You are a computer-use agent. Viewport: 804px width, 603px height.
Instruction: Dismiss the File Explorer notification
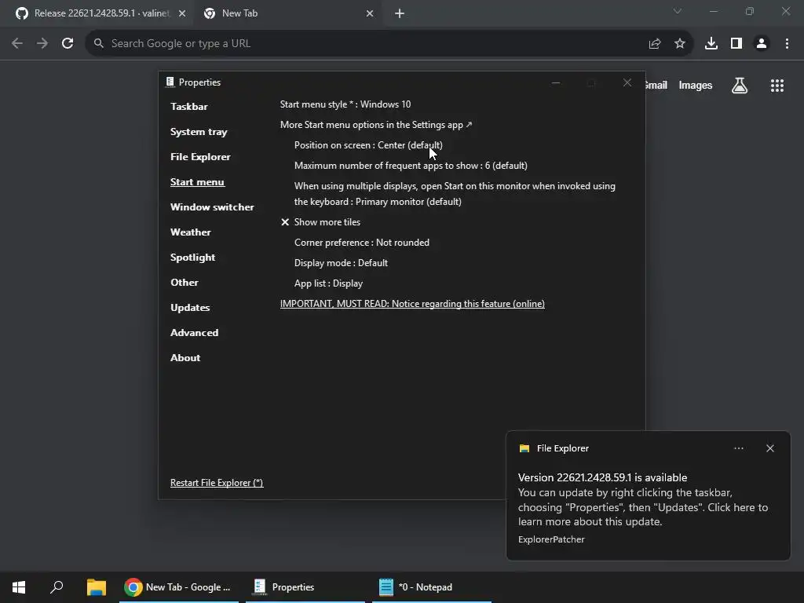pos(770,448)
